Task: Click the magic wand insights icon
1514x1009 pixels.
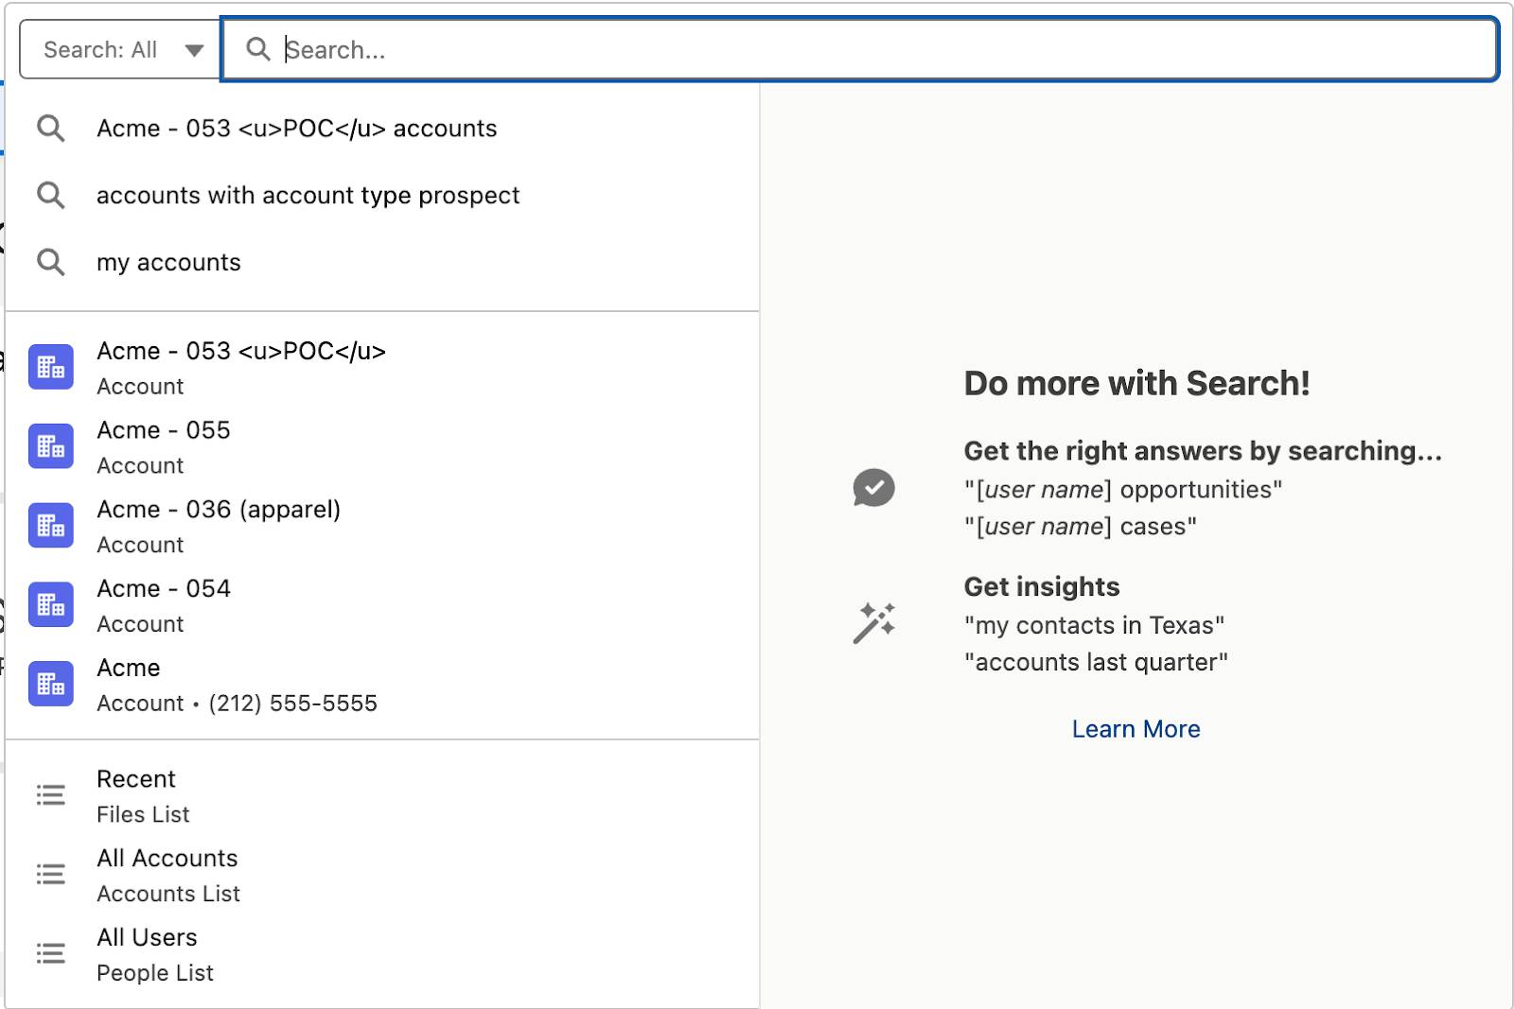Action: (x=874, y=623)
